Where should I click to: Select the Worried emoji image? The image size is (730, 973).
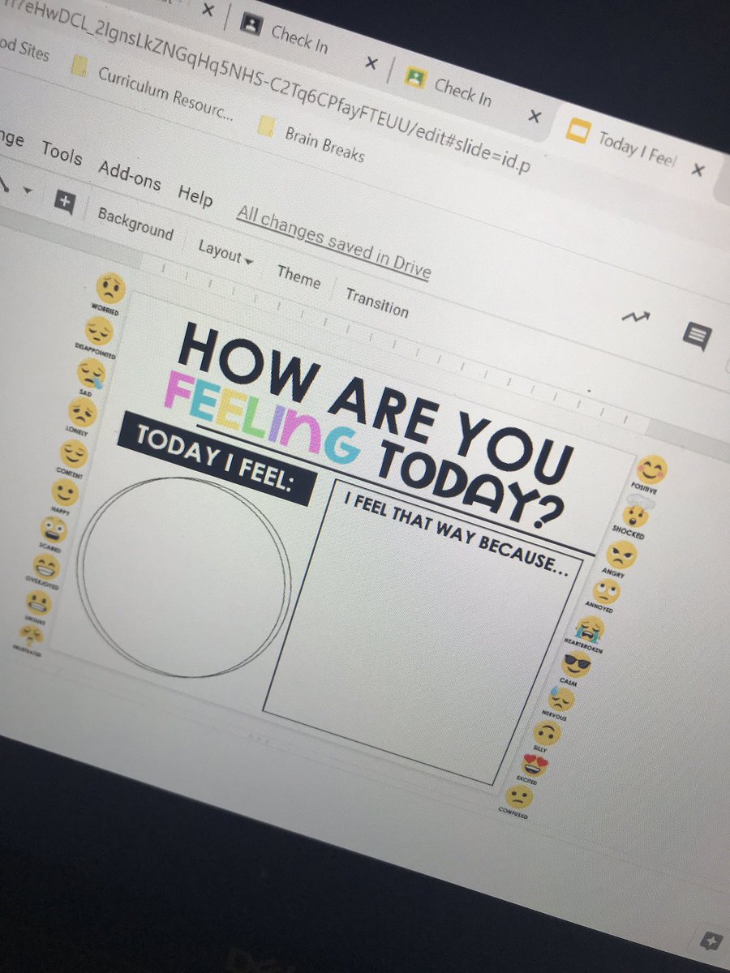coord(110,288)
